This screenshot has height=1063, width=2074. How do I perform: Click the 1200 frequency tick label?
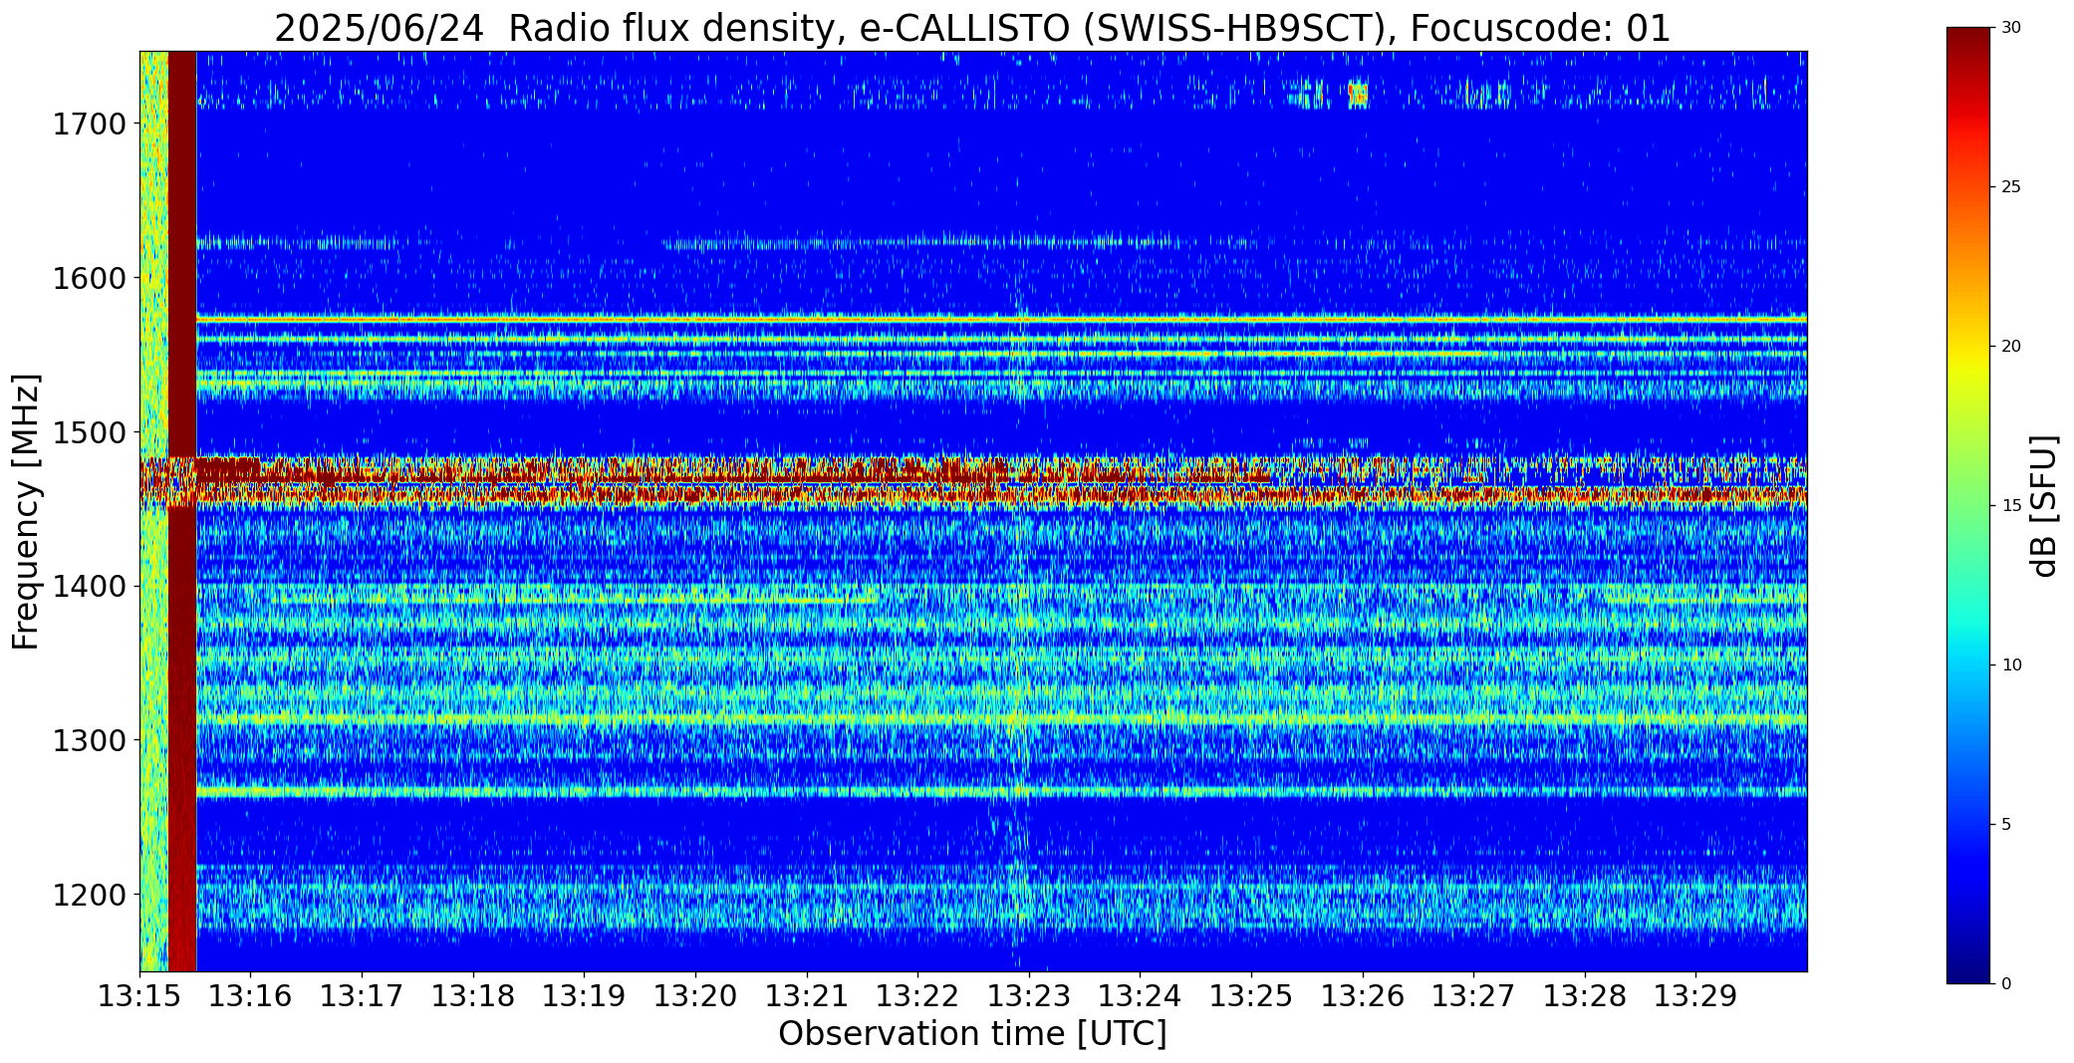click(89, 895)
